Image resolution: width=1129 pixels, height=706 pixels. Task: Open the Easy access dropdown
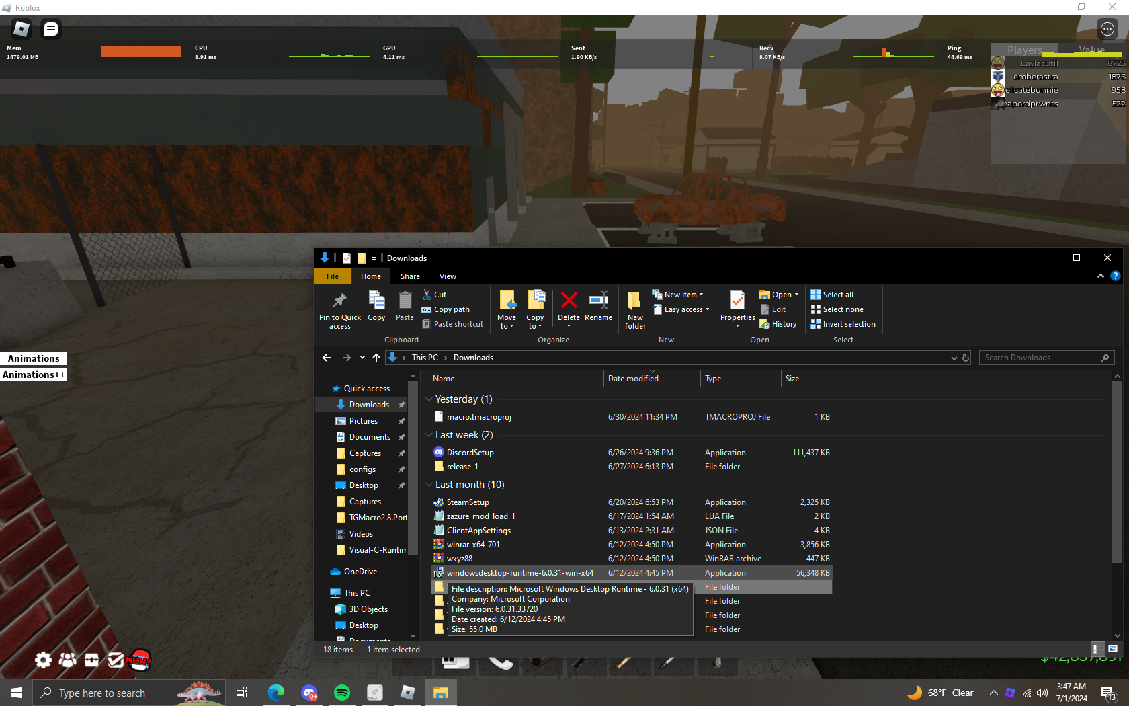681,309
